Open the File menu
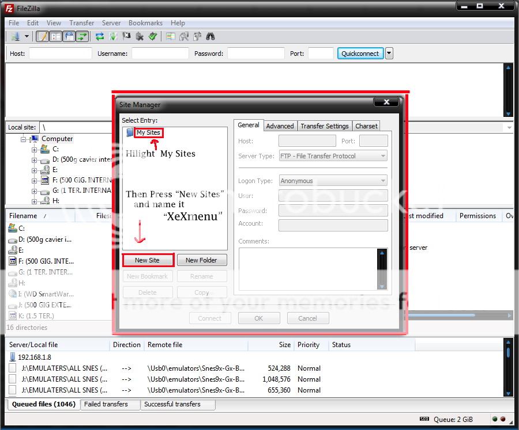 [x=14, y=23]
